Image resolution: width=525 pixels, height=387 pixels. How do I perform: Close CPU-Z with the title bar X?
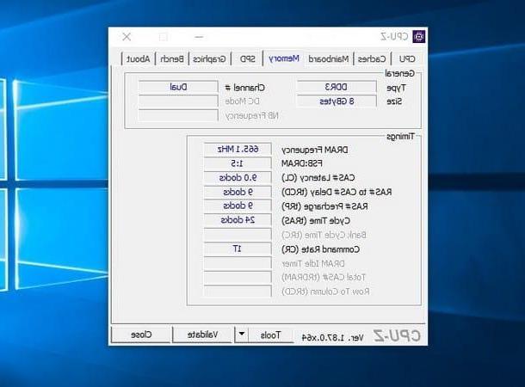click(x=127, y=37)
